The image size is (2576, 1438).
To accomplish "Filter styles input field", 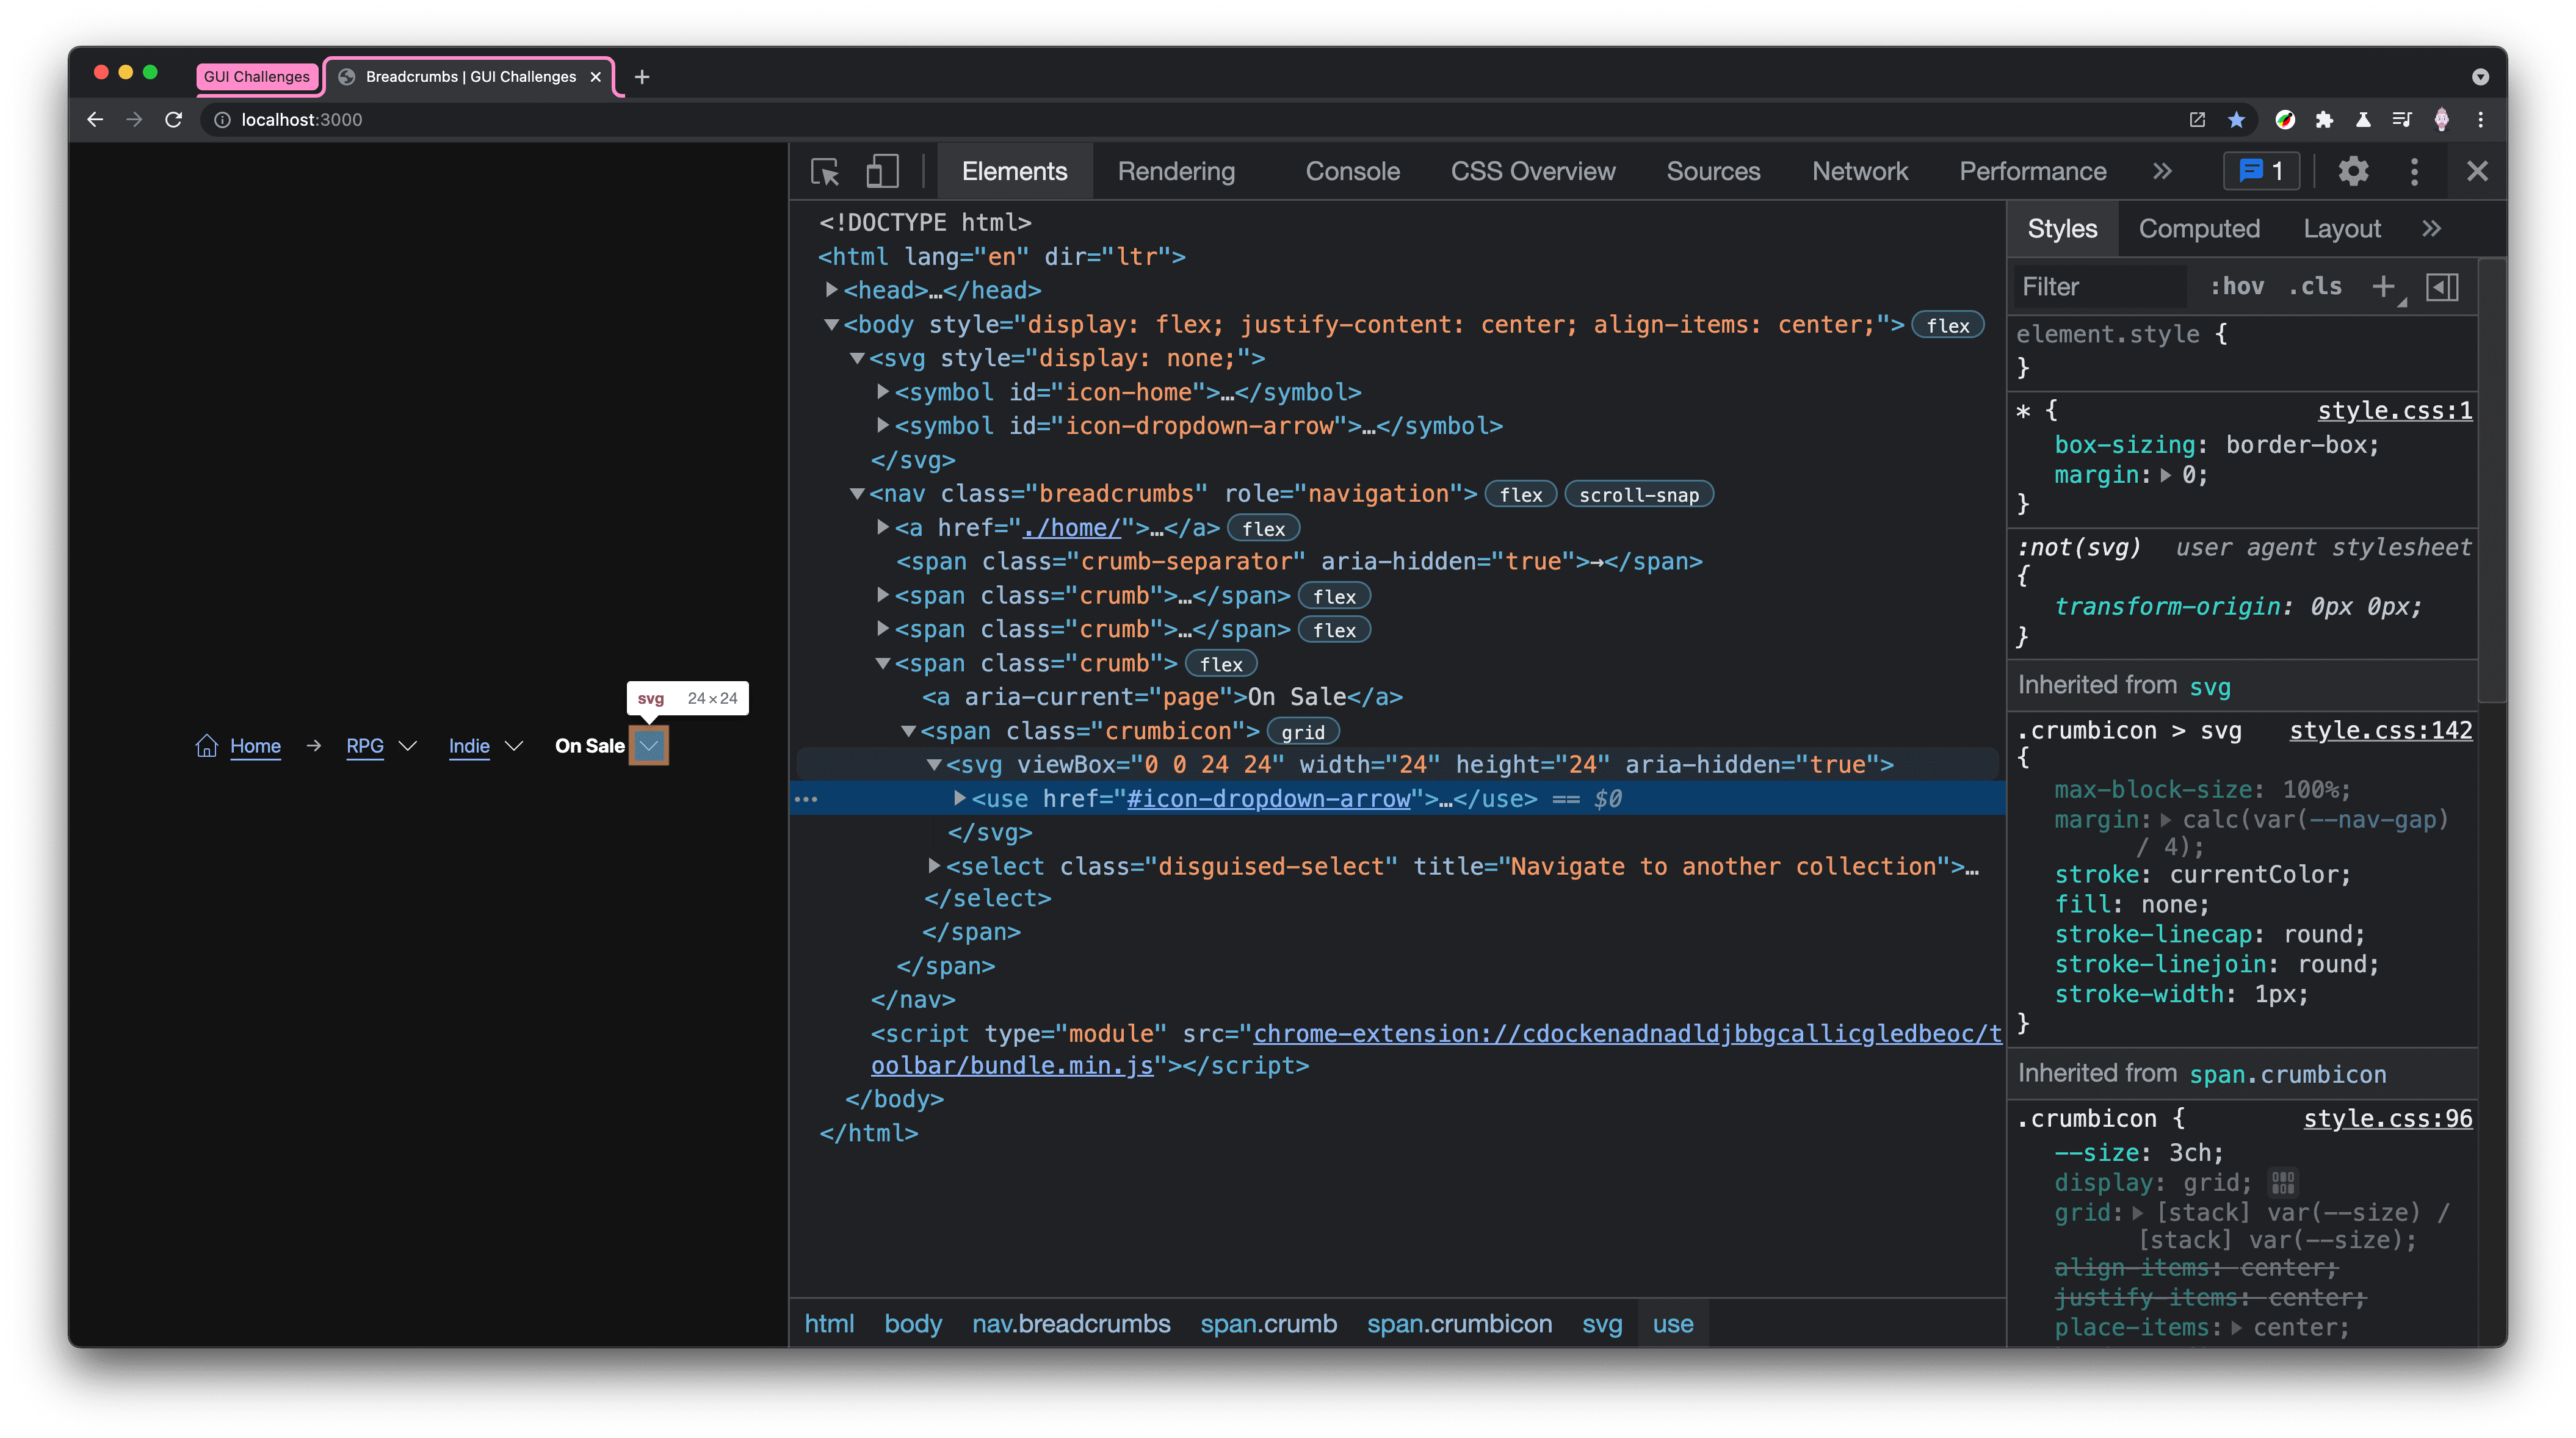I will click(2098, 285).
